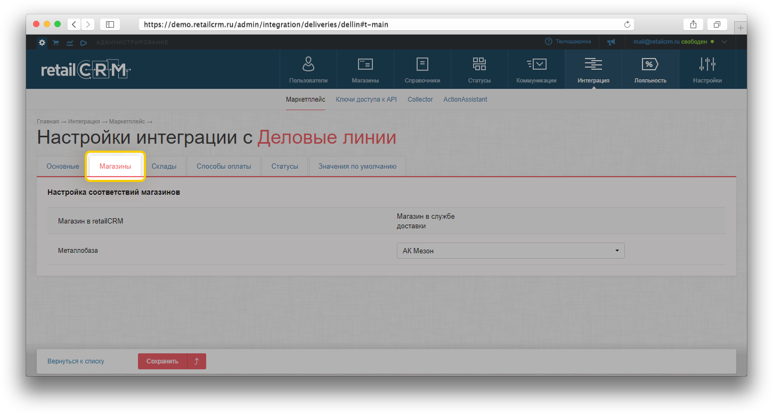Switch to the Способы оплаты tab
Image resolution: width=773 pixels, height=414 pixels.
tap(224, 166)
